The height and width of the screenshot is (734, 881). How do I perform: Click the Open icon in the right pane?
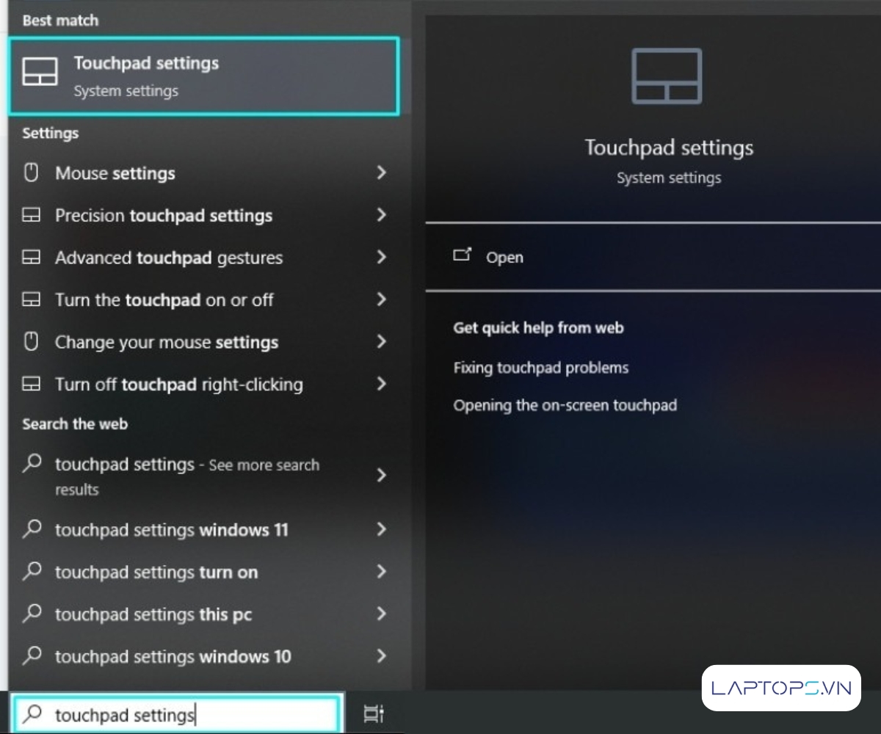462,255
